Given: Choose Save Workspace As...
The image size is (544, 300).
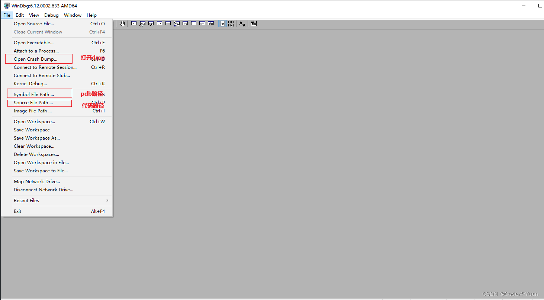Looking at the screenshot, I should 57,138.
